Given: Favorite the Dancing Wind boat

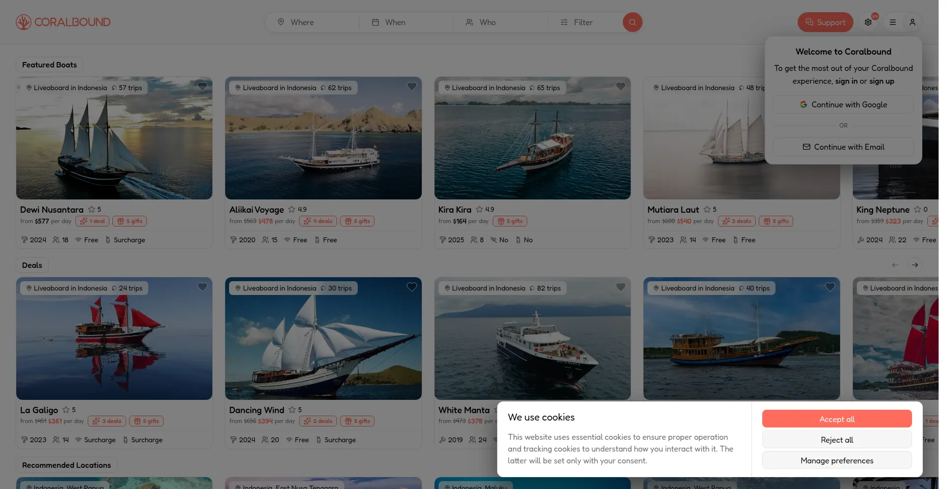Looking at the screenshot, I should coord(412,287).
